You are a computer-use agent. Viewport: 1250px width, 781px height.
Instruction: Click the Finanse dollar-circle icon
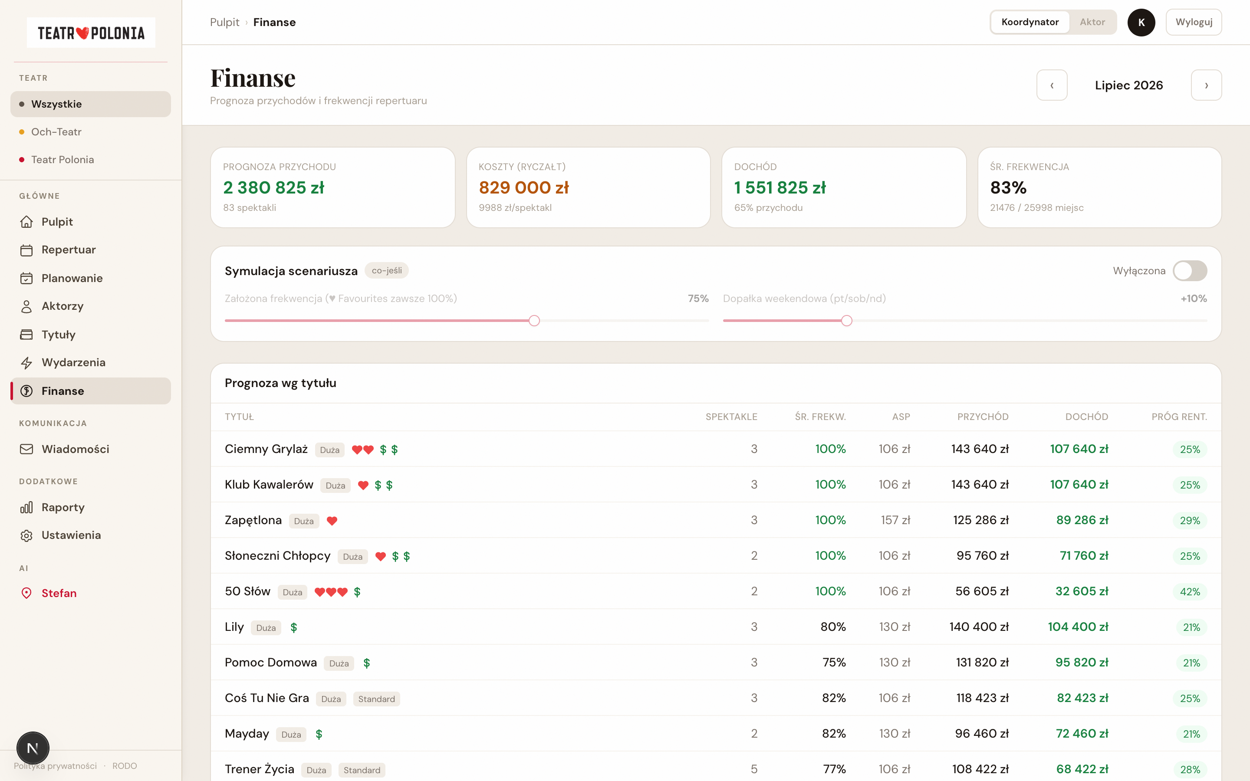point(26,391)
